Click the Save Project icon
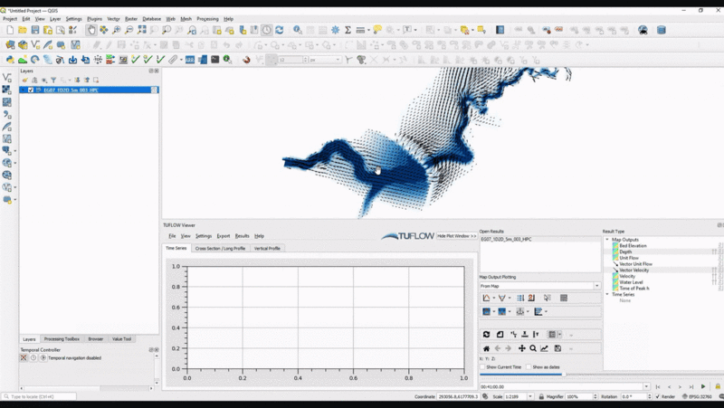 (34, 30)
